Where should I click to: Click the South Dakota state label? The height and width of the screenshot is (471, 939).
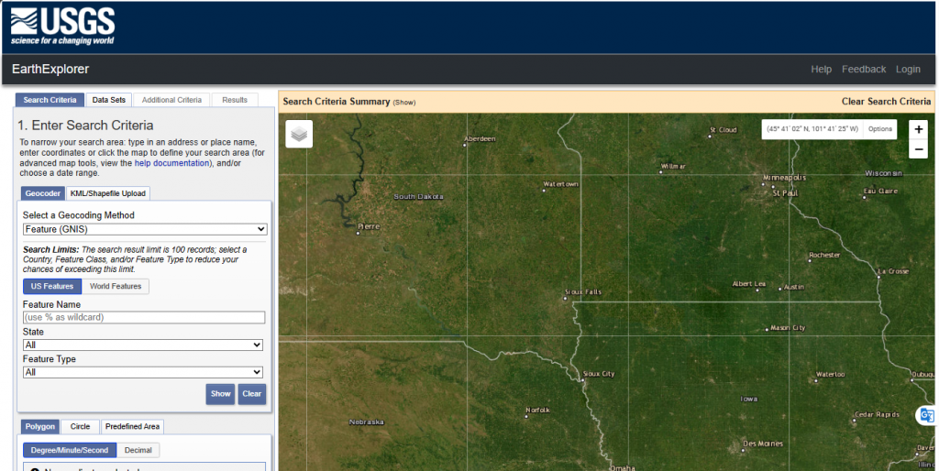pyautogui.click(x=418, y=197)
